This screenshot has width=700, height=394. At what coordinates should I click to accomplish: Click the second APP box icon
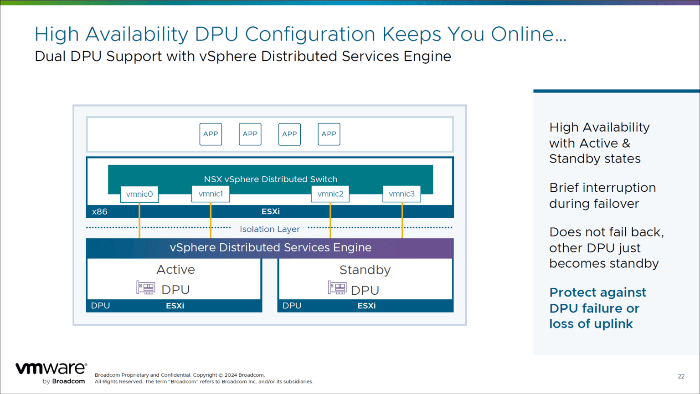tap(250, 134)
